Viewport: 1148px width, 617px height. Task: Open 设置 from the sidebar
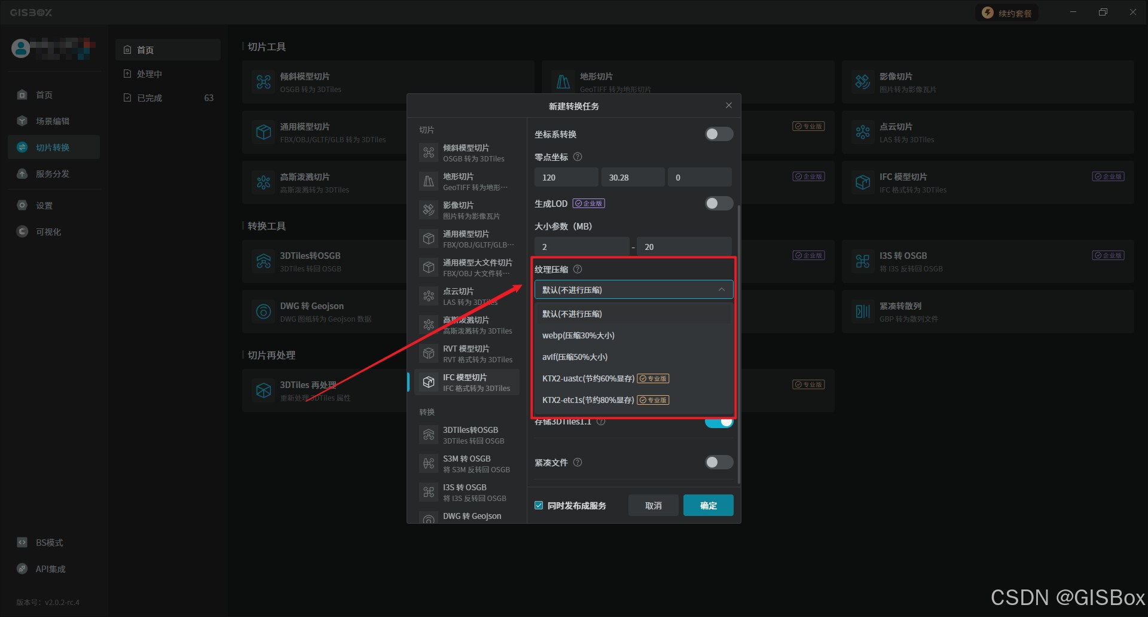click(53, 206)
